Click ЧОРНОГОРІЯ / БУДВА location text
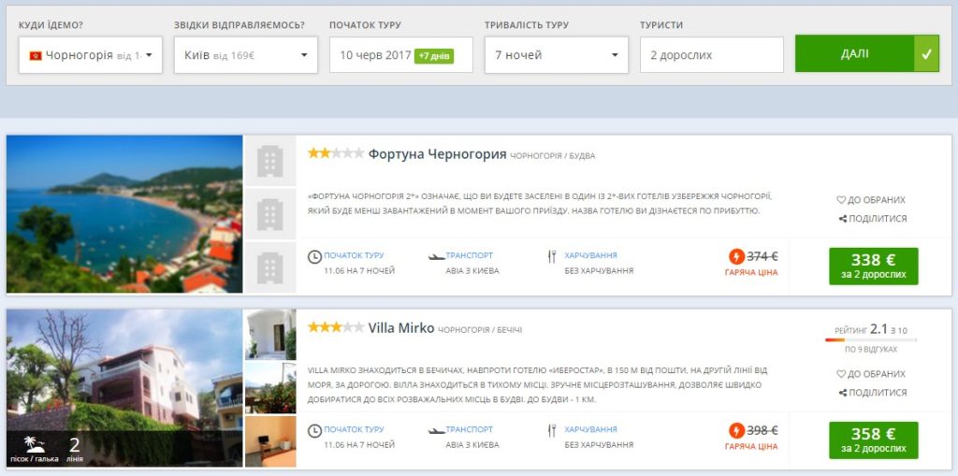This screenshot has width=958, height=476. (x=552, y=156)
